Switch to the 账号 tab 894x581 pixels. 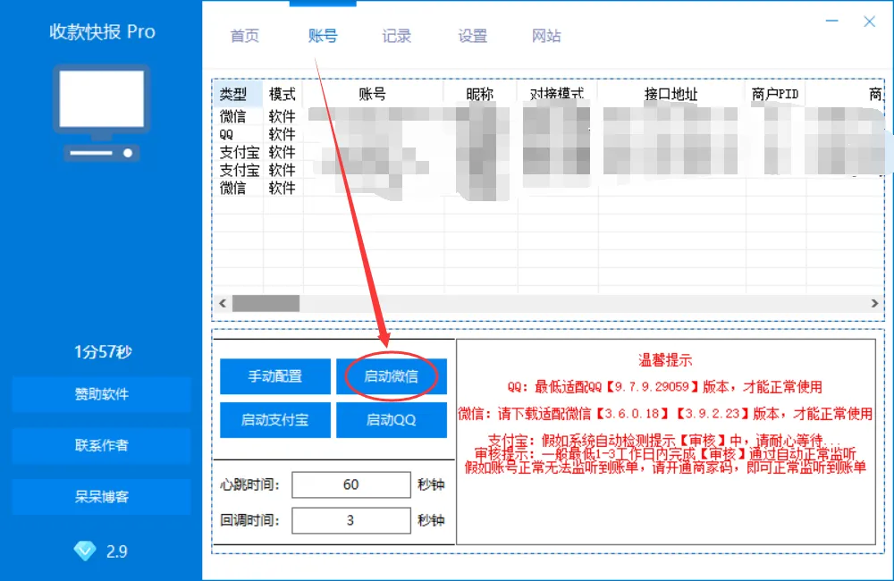323,37
